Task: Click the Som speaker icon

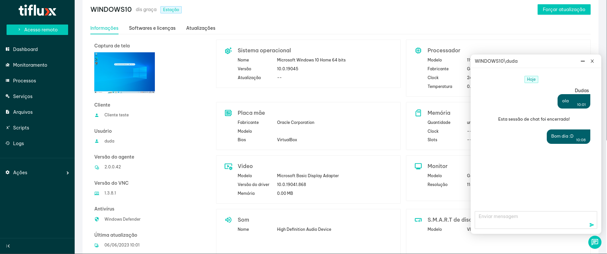Action: click(228, 220)
